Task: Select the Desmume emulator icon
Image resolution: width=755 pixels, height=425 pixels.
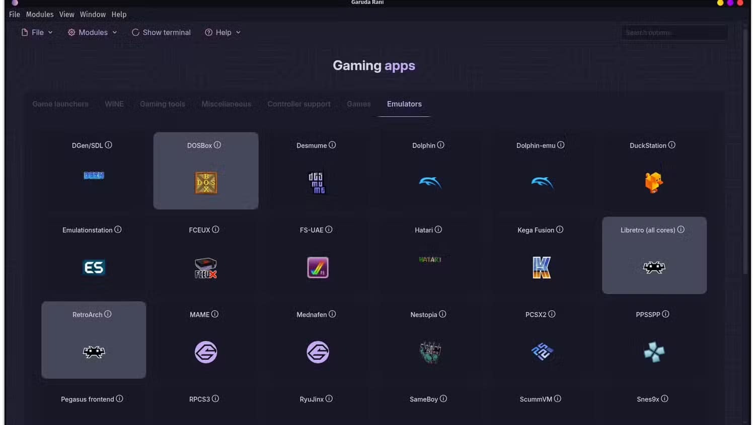Action: [x=317, y=183]
